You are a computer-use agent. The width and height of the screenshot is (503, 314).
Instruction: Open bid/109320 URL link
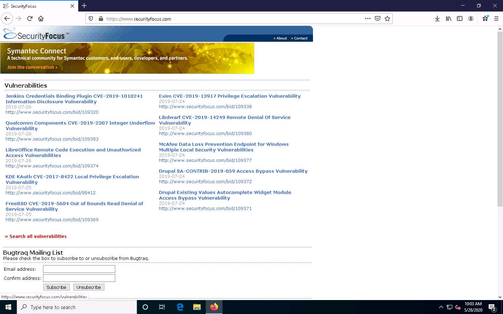click(x=52, y=112)
